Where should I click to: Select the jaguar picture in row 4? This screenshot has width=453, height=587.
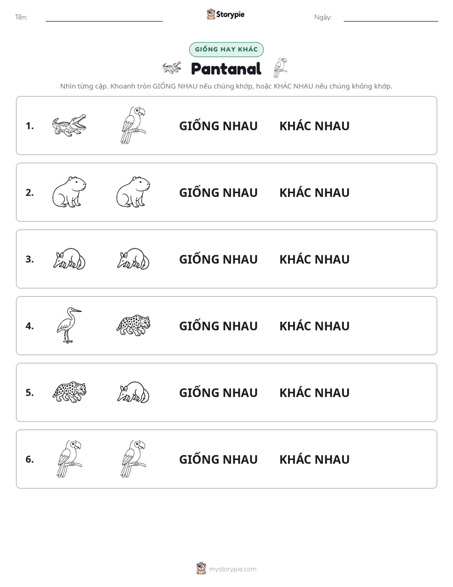133,325
